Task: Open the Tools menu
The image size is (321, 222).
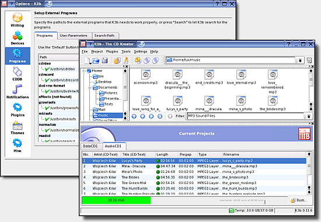Action: pyautogui.click(x=126, y=51)
